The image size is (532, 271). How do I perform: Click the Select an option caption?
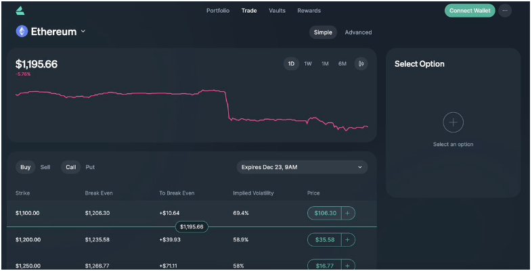(453, 145)
